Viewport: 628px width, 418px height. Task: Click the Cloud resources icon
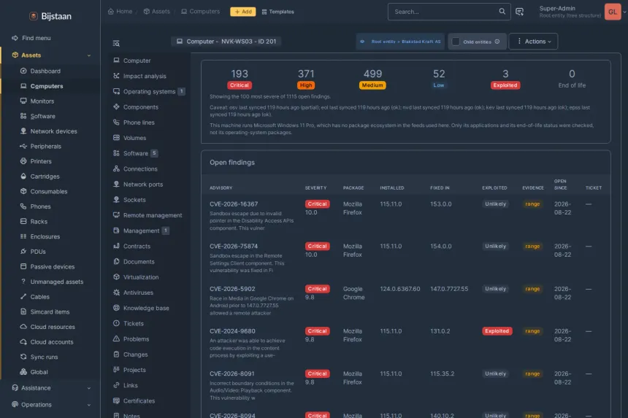tap(23, 326)
